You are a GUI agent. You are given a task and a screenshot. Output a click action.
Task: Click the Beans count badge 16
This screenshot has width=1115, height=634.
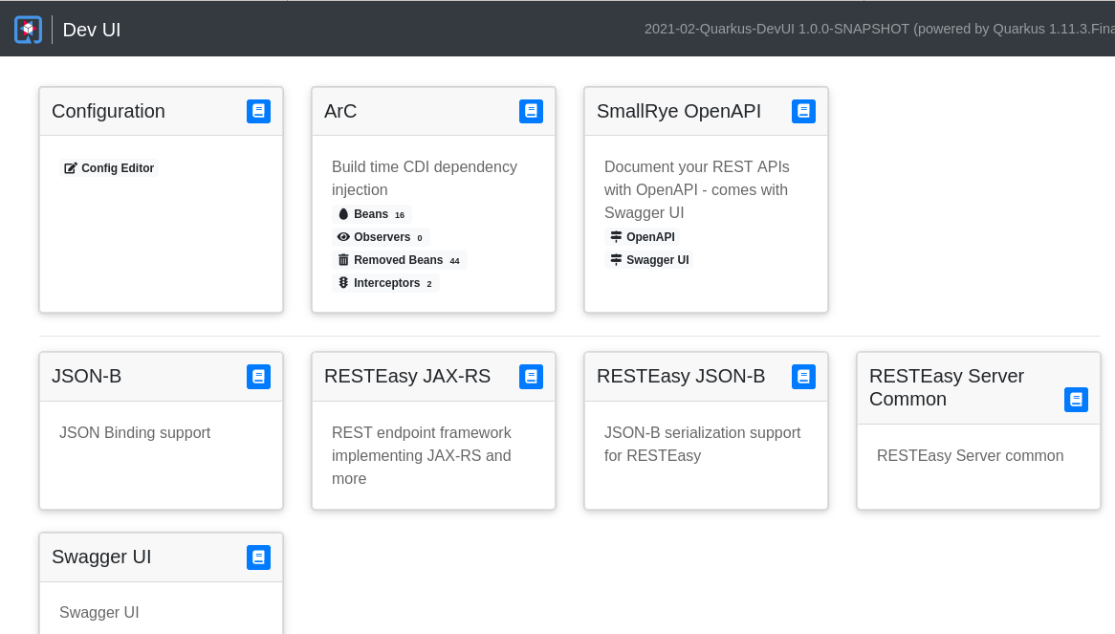(x=400, y=214)
